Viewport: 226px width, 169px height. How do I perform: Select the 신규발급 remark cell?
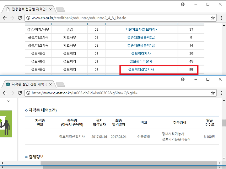144,137
